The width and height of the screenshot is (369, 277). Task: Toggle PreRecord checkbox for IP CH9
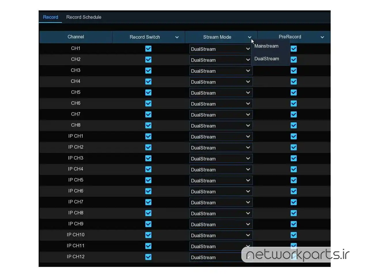tap(293, 224)
